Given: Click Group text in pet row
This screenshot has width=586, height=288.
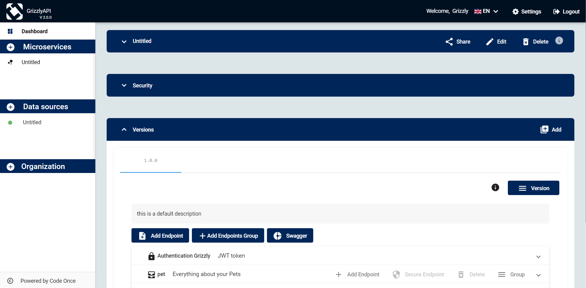Looking at the screenshot, I should pos(517,275).
